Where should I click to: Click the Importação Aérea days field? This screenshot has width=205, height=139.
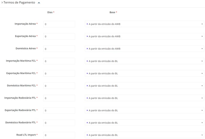59,24
